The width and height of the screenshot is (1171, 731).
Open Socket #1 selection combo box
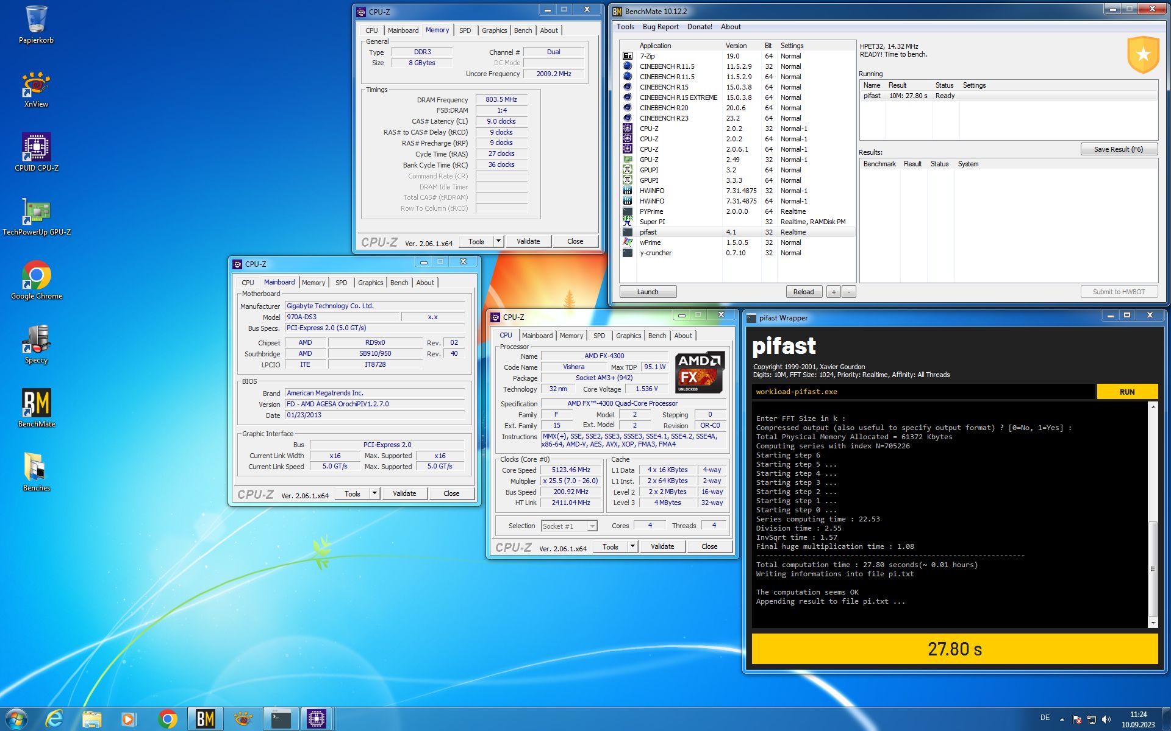click(569, 526)
